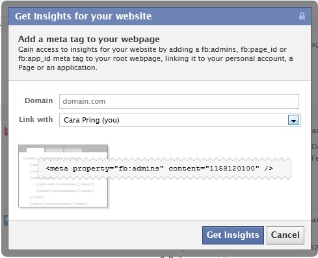
Task: Focus the Domain text field
Action: 179,101
